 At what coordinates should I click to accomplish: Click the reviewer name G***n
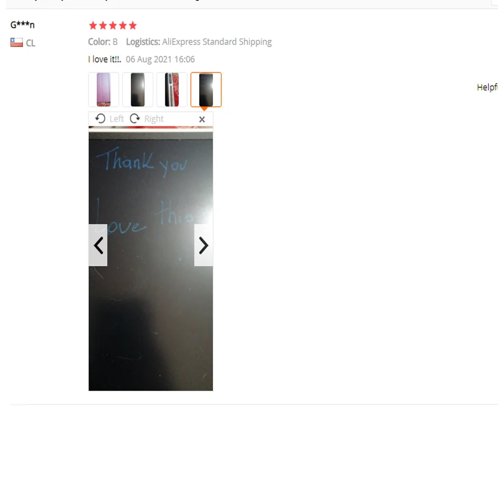(x=23, y=25)
